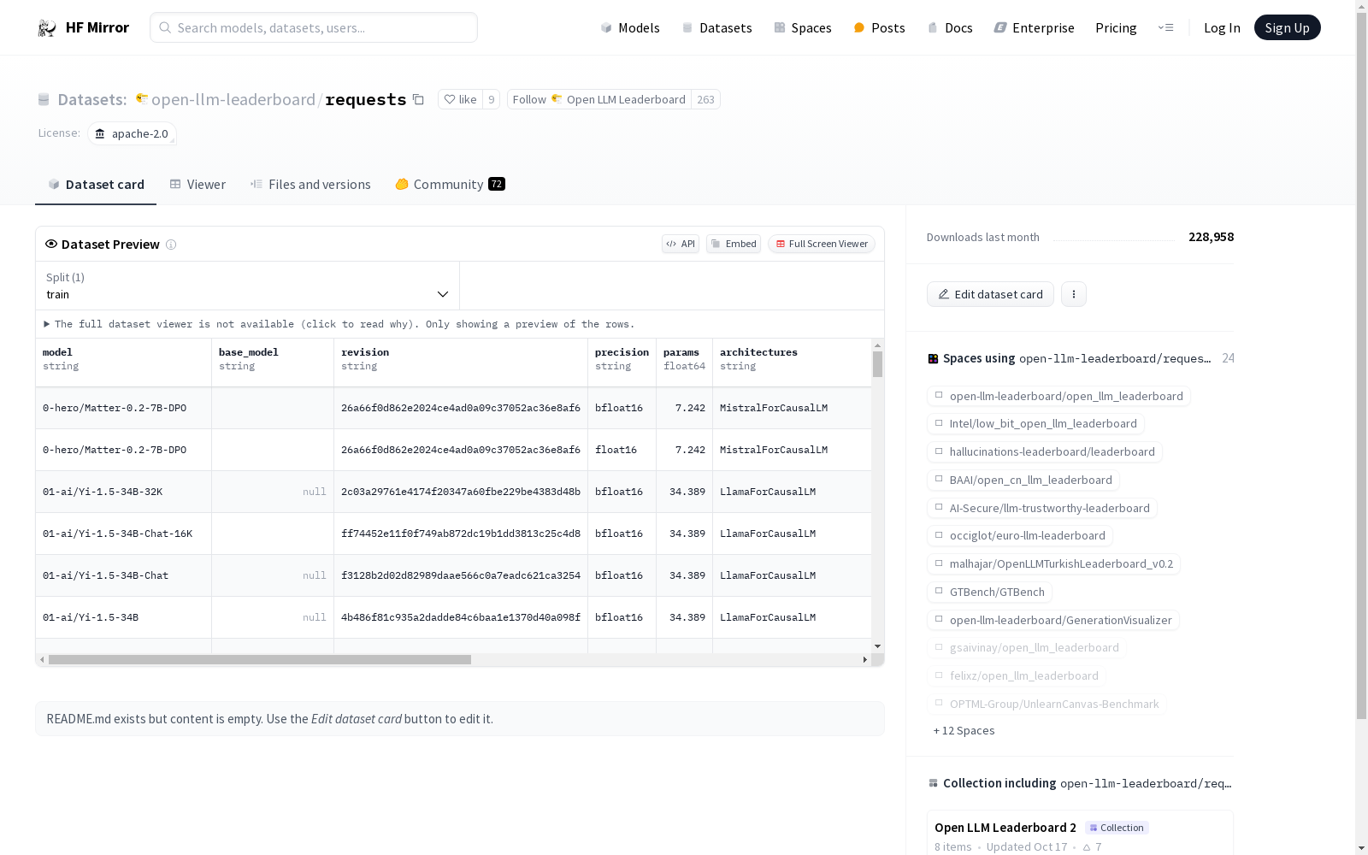Click the Sign Up button
The height and width of the screenshot is (855, 1368).
[x=1288, y=27]
